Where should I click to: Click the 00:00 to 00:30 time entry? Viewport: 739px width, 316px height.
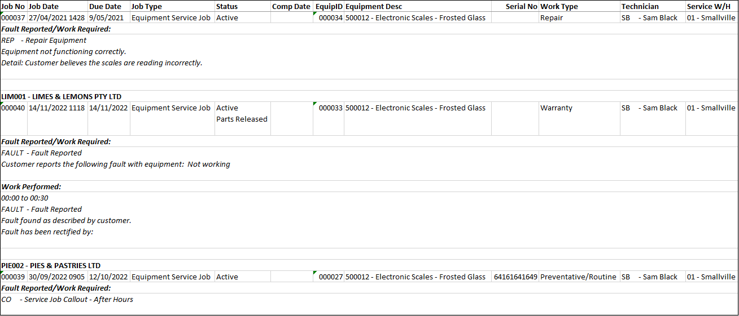click(25, 198)
